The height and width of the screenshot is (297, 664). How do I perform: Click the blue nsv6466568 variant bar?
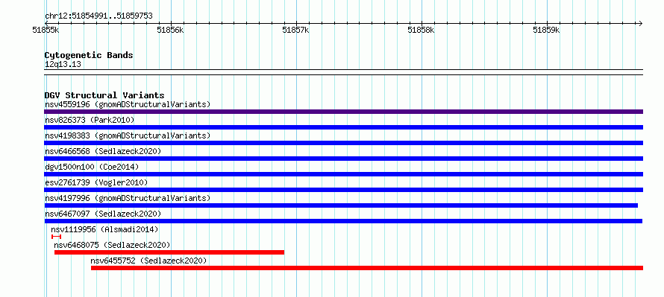pos(343,159)
